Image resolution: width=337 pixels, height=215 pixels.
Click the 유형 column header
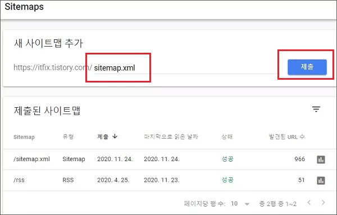[68, 136]
